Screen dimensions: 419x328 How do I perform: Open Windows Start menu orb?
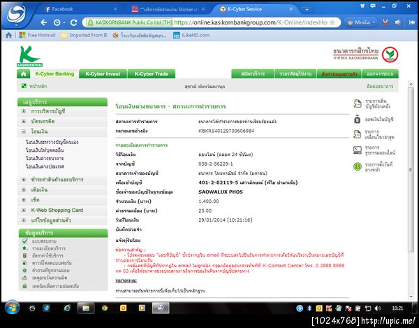(12, 308)
